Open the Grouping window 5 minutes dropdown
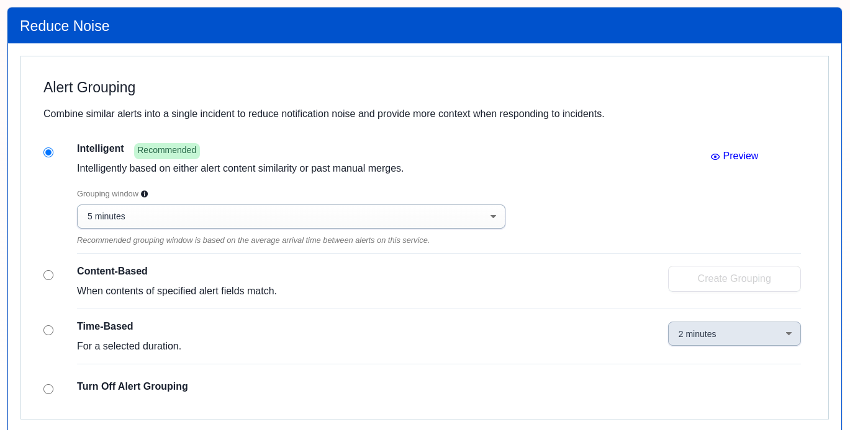Image resolution: width=850 pixels, height=430 pixels. pyautogui.click(x=291, y=217)
